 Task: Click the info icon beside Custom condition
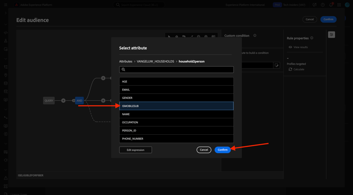tap(255, 36)
